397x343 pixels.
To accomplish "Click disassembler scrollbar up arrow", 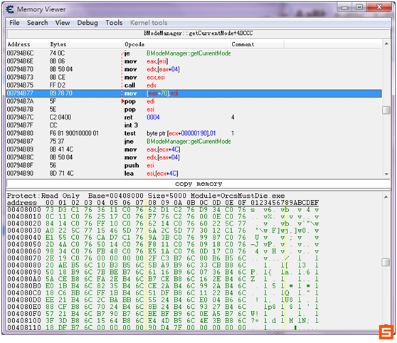I will 386,44.
